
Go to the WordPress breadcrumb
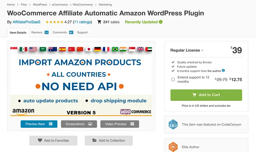pyautogui.click(x=40, y=4)
